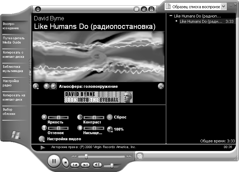The height and width of the screenshot is (172, 239).
Task: Click the resize grip at window corner
Action: 237,159
